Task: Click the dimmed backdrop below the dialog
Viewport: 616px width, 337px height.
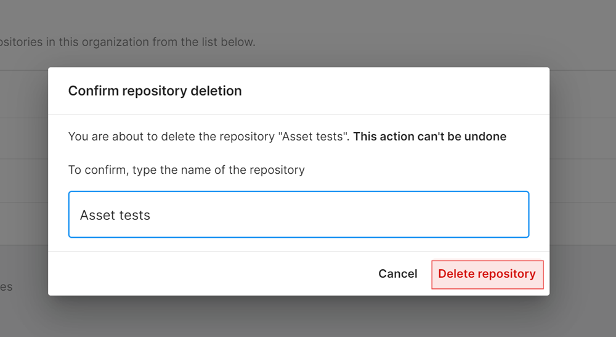Action: tap(299, 317)
